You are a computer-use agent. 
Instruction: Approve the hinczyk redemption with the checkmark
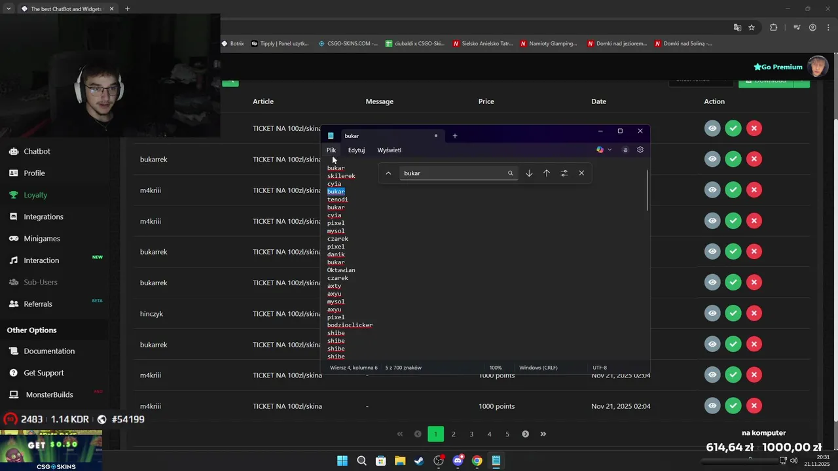point(733,313)
